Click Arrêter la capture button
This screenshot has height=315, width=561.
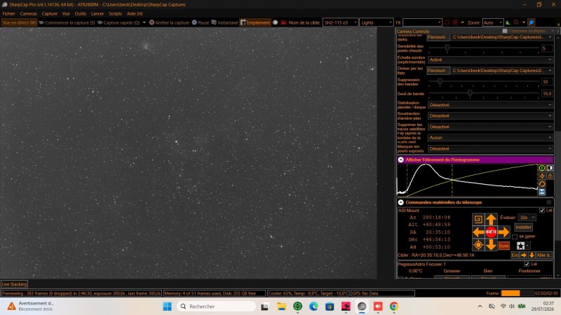[169, 22]
